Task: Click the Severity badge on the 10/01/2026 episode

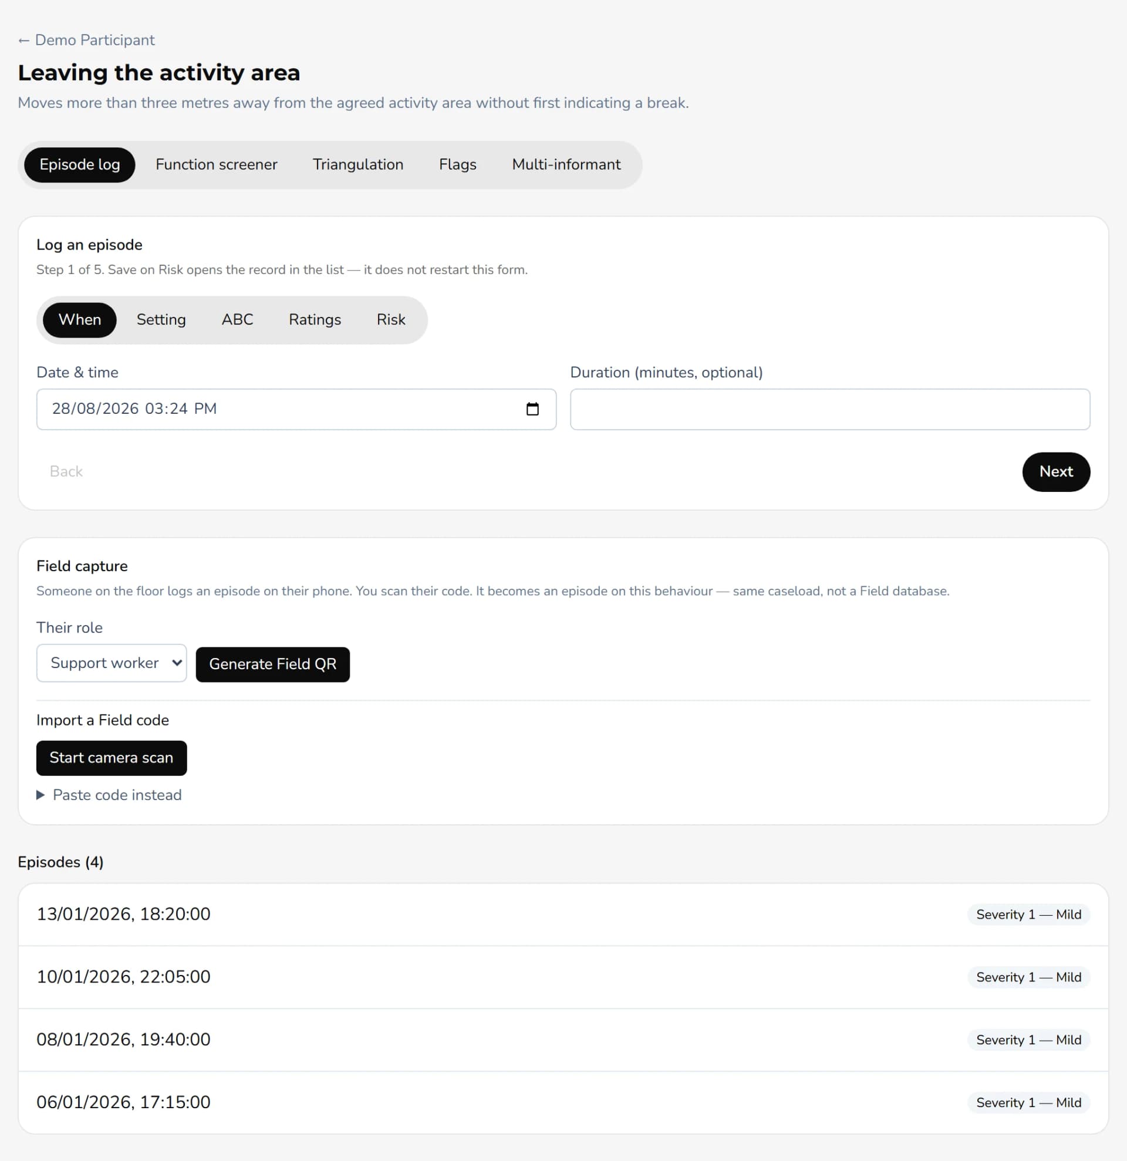Action: pos(1029,977)
